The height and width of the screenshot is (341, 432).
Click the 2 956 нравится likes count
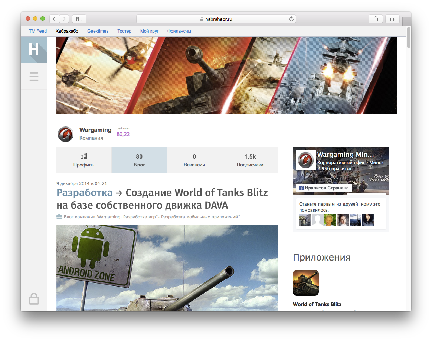334,168
